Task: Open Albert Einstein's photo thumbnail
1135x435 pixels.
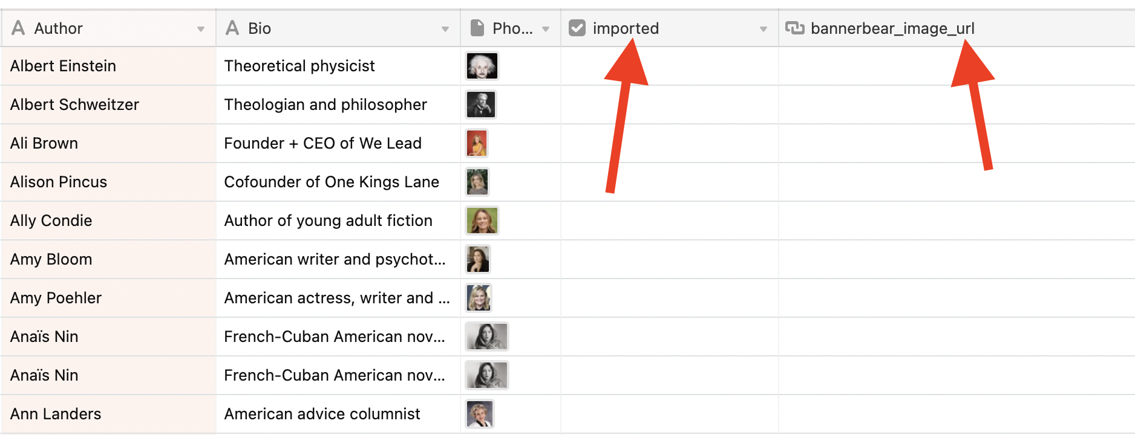Action: pos(482,66)
